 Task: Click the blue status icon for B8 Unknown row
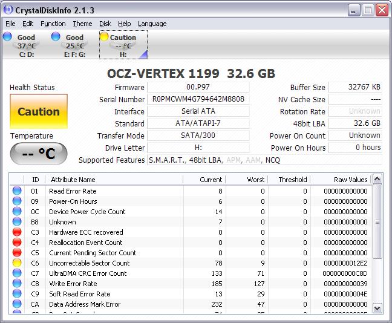click(17, 221)
